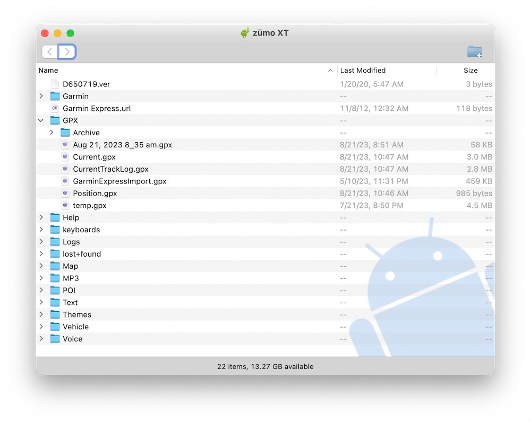Select the file name D650719.ver

pyautogui.click(x=87, y=84)
